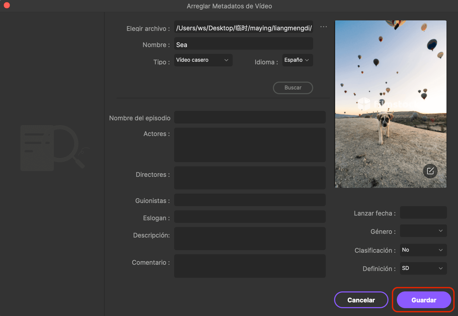Viewport: 458px width, 316px height.
Task: Click the Elegir archivo path field
Action: coord(243,27)
